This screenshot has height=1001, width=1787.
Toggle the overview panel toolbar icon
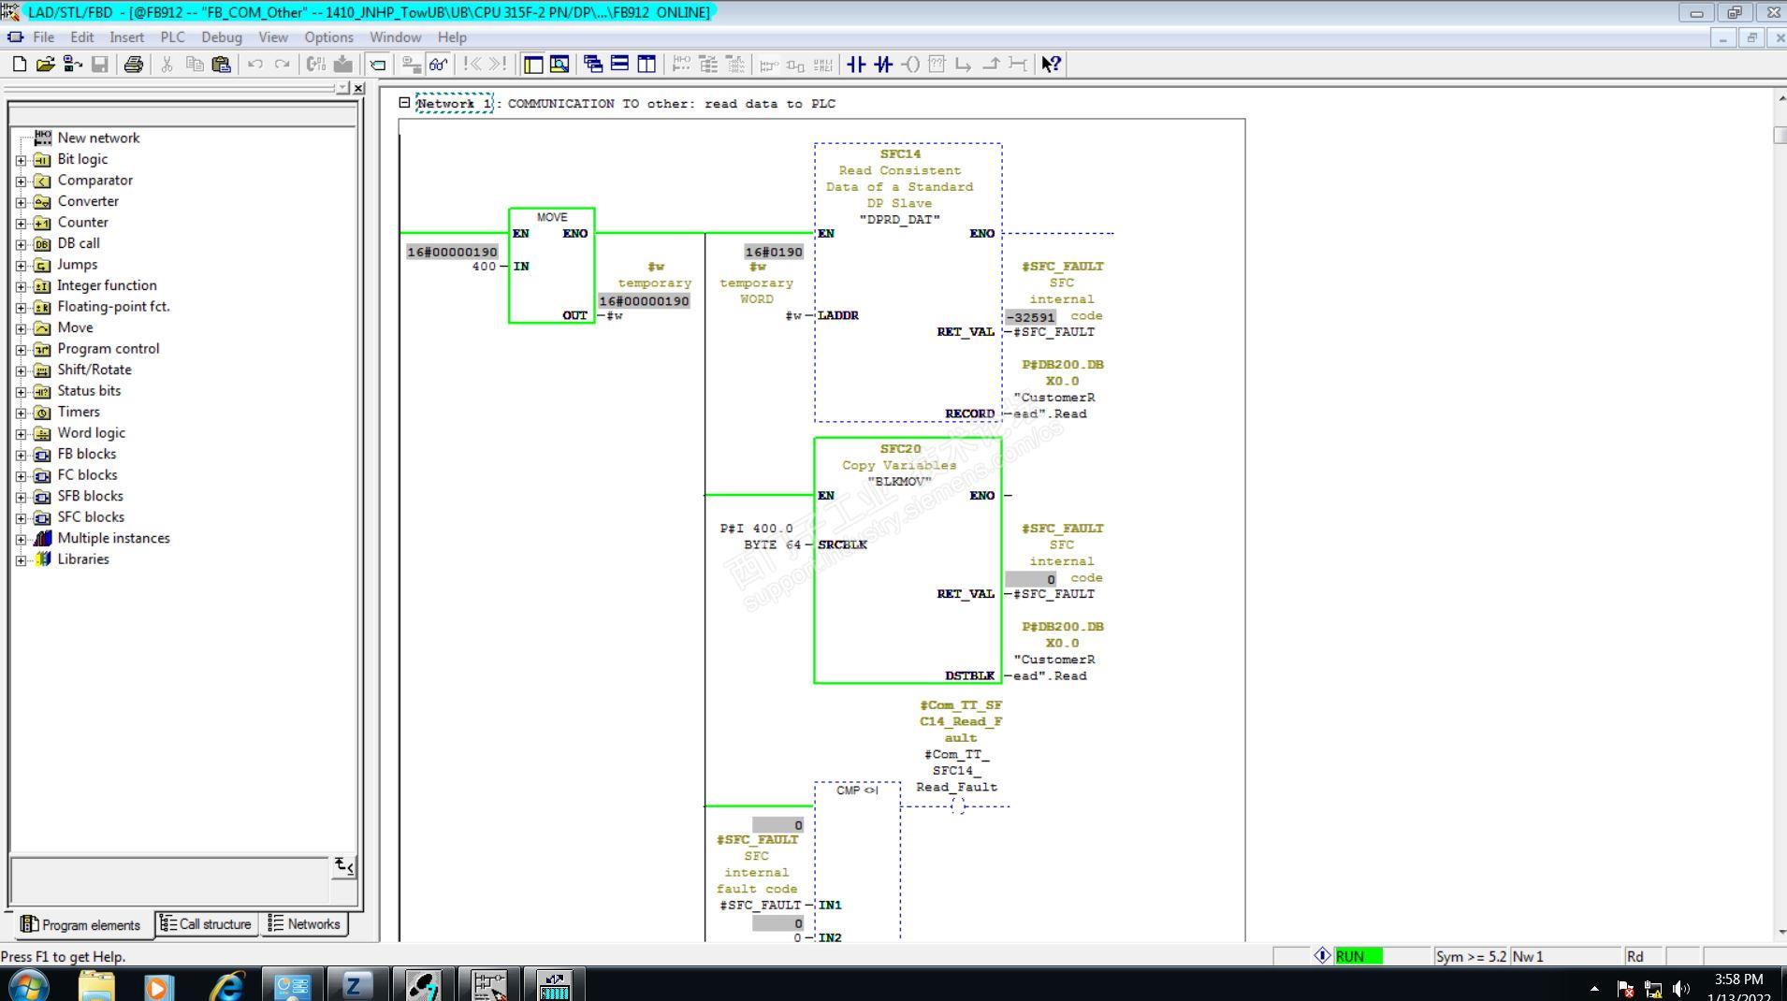533,65
